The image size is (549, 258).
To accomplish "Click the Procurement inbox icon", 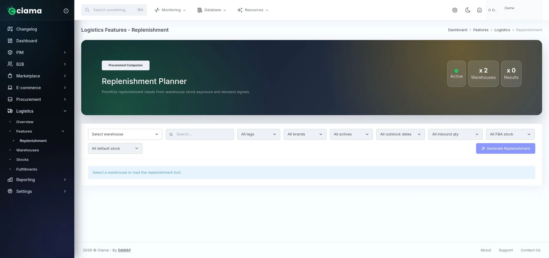I will (10, 99).
